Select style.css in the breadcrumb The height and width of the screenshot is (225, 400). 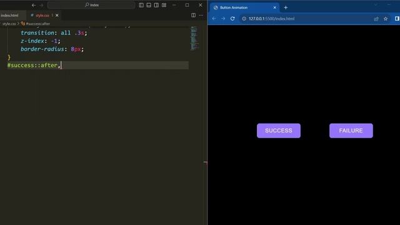(x=9, y=24)
